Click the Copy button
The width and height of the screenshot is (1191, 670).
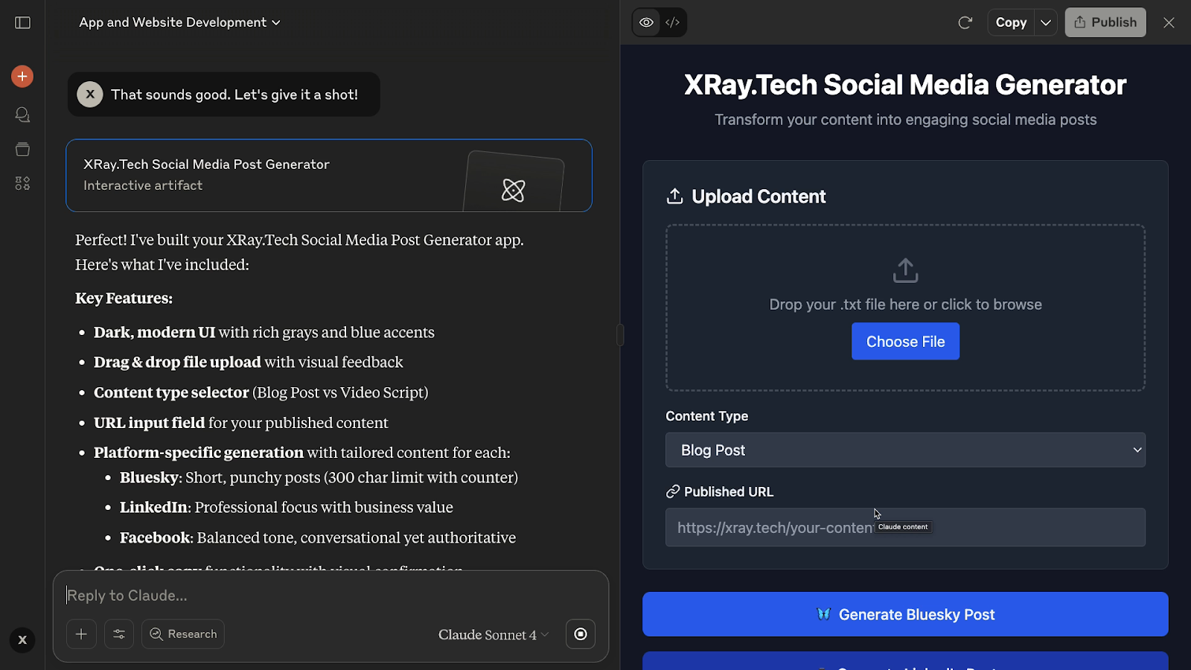[x=1011, y=22]
